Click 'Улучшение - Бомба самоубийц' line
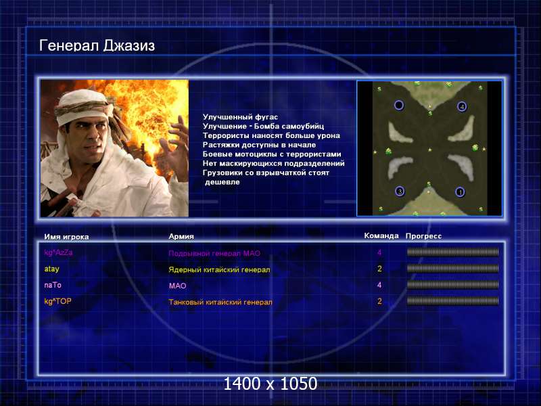 tap(263, 126)
